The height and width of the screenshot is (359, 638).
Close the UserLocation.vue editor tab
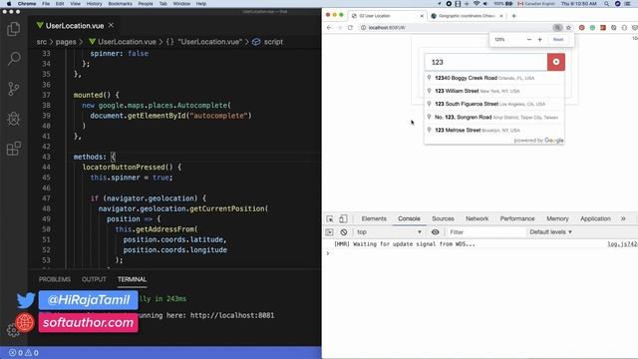coord(111,25)
